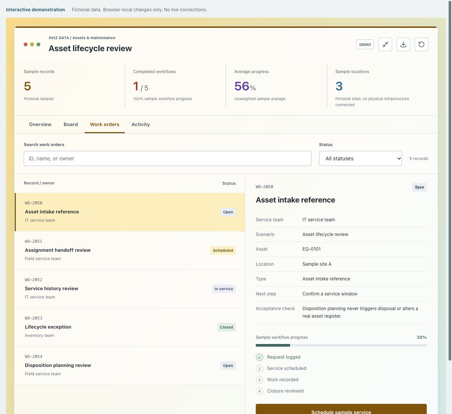Select the Disposition planning review row
This screenshot has height=414, width=452.
[x=130, y=366]
